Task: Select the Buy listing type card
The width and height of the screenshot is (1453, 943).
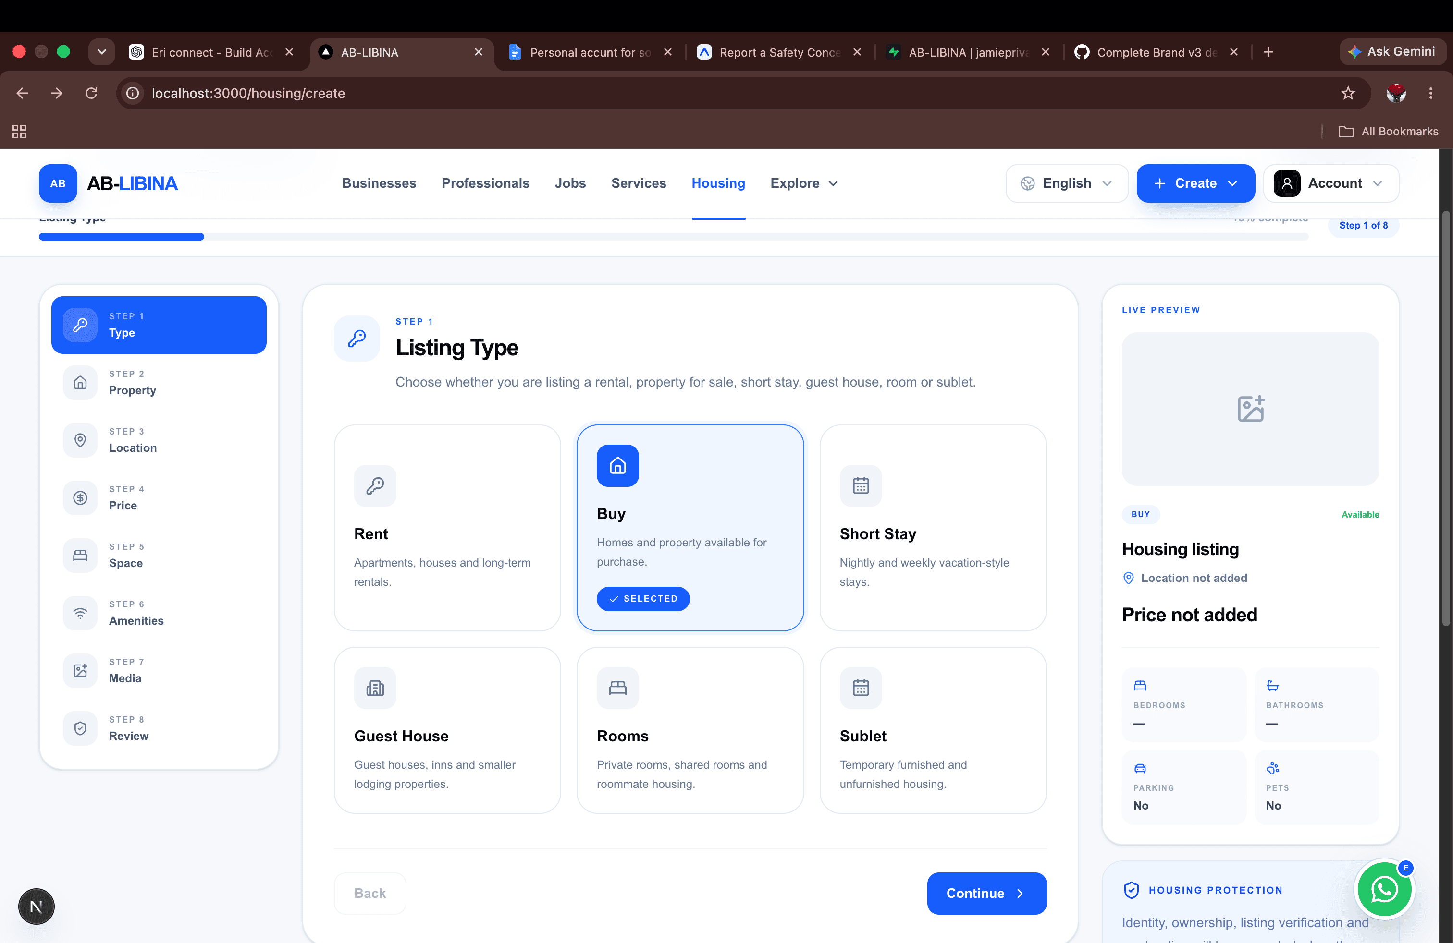Action: [x=690, y=528]
